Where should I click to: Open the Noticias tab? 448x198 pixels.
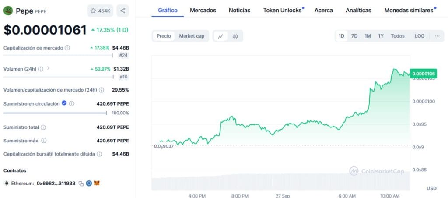[x=239, y=11]
